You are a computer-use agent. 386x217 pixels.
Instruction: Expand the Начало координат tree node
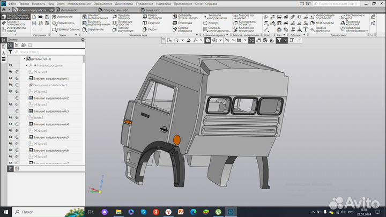click(x=27, y=65)
